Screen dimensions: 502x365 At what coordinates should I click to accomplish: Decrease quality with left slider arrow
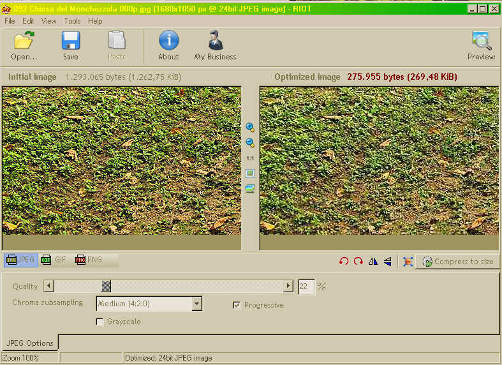tap(48, 286)
